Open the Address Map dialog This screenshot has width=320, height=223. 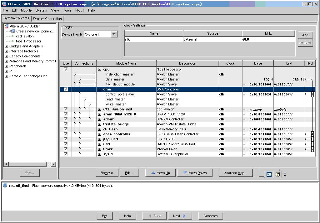pos(235,173)
